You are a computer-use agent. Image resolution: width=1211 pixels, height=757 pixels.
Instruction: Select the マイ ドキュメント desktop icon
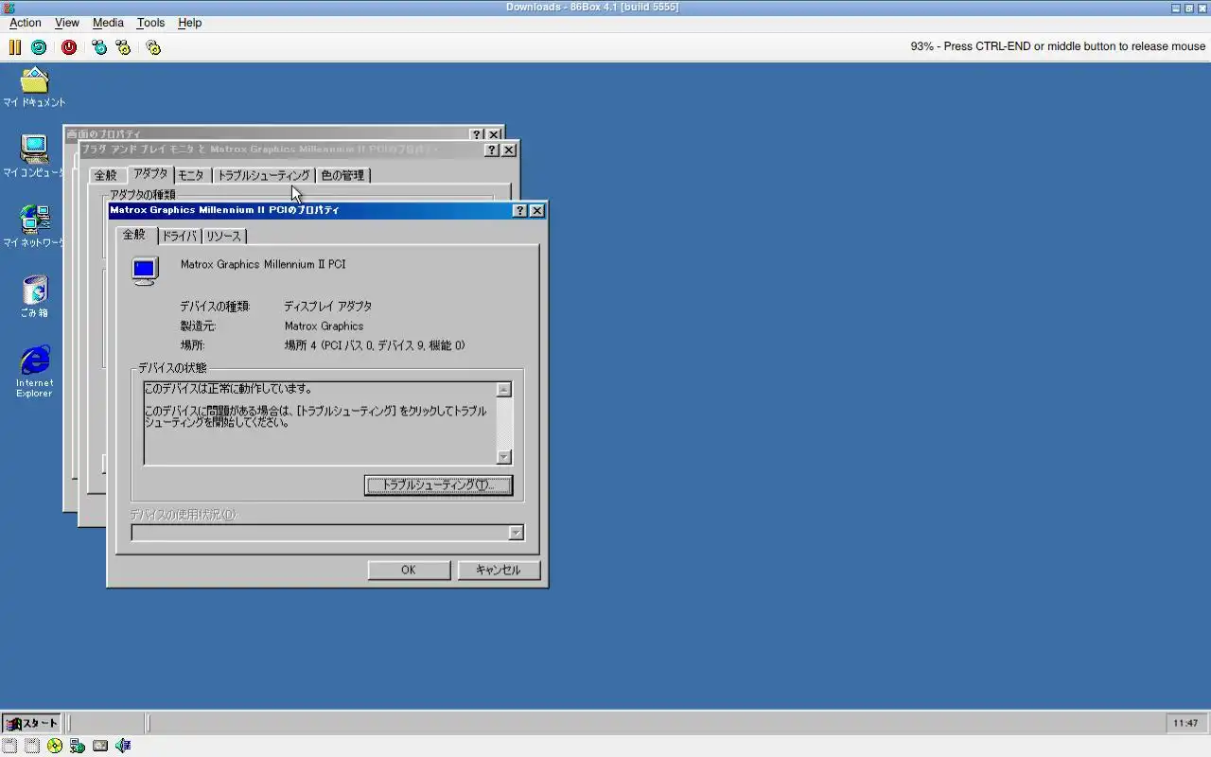click(34, 87)
